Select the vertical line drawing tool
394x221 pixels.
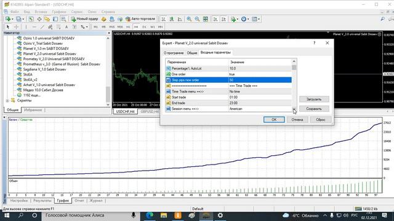point(26,27)
